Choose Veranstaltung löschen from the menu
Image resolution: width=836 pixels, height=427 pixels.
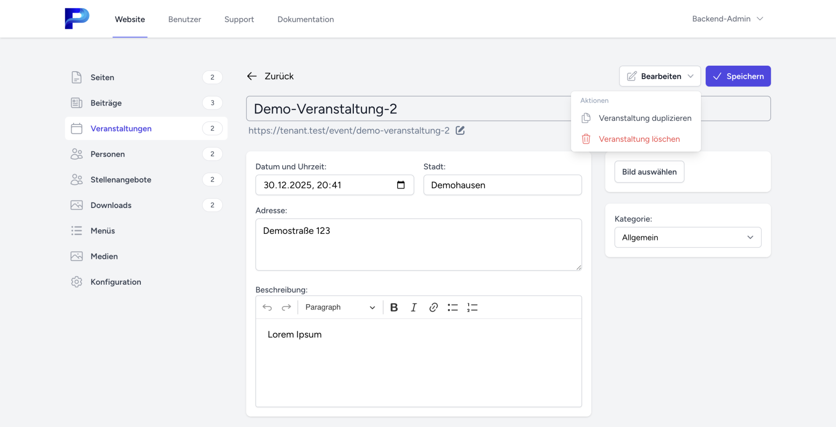[x=639, y=139]
